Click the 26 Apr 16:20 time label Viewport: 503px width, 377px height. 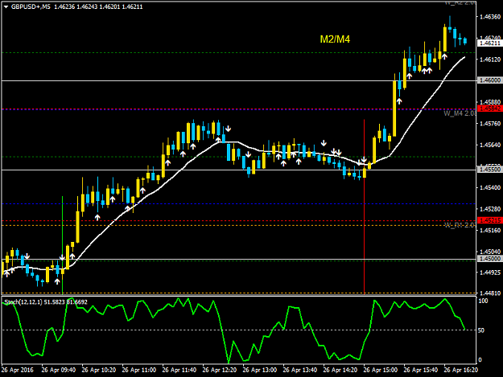pos(461,370)
